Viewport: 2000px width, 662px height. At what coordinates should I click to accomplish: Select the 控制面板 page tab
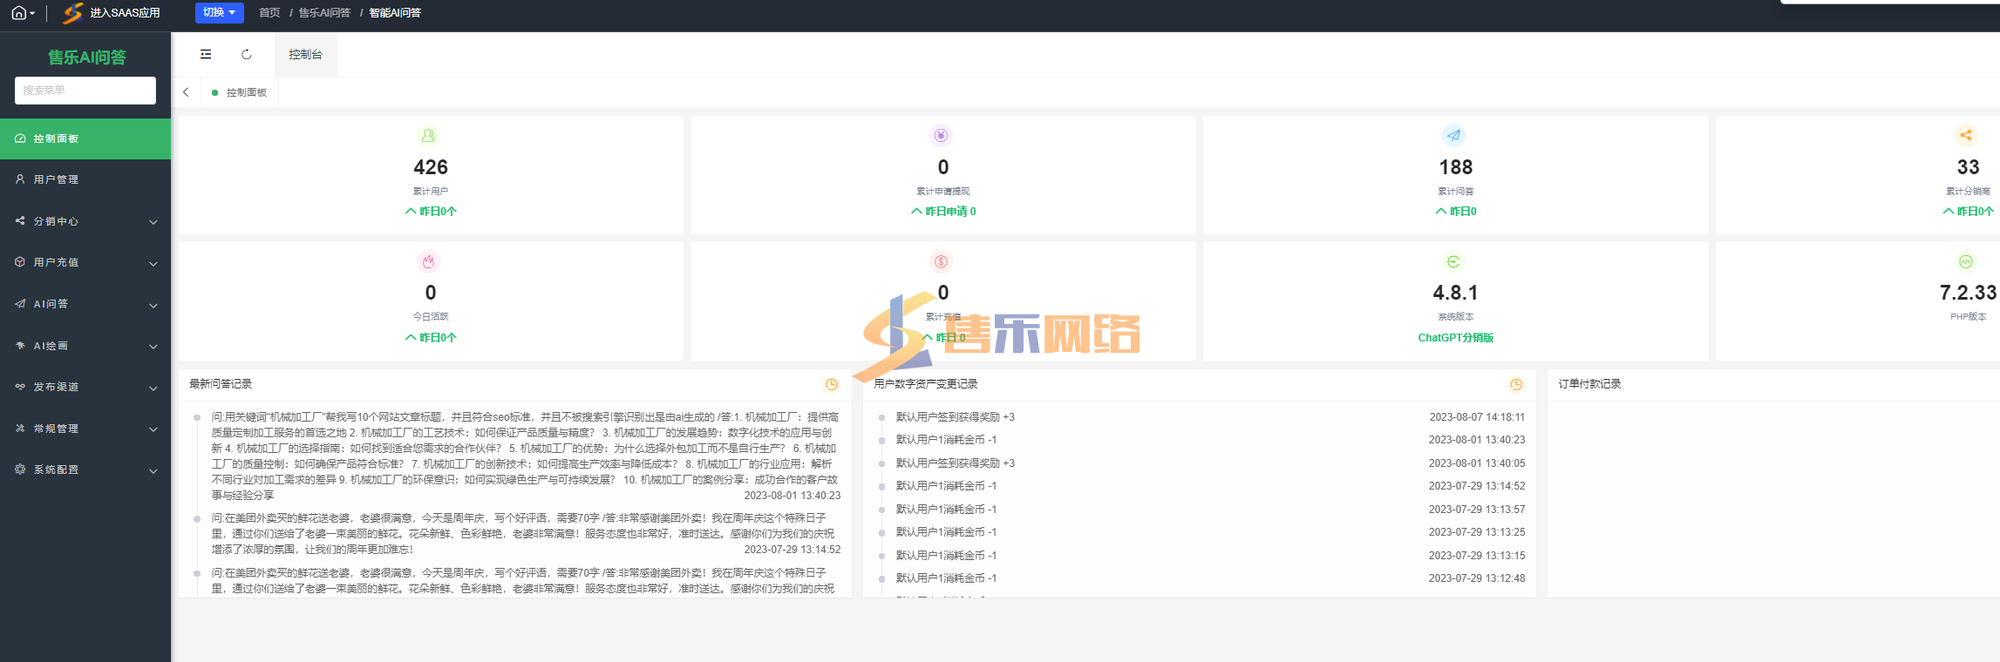[x=240, y=92]
